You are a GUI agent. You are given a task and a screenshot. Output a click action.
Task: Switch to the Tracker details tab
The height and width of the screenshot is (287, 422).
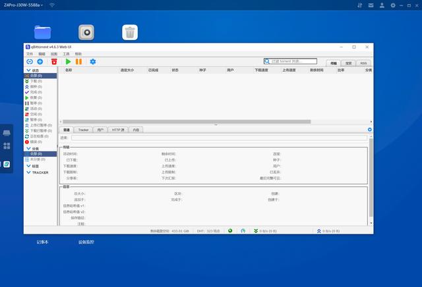pos(83,130)
